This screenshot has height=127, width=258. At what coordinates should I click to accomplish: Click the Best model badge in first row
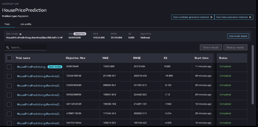(55, 67)
